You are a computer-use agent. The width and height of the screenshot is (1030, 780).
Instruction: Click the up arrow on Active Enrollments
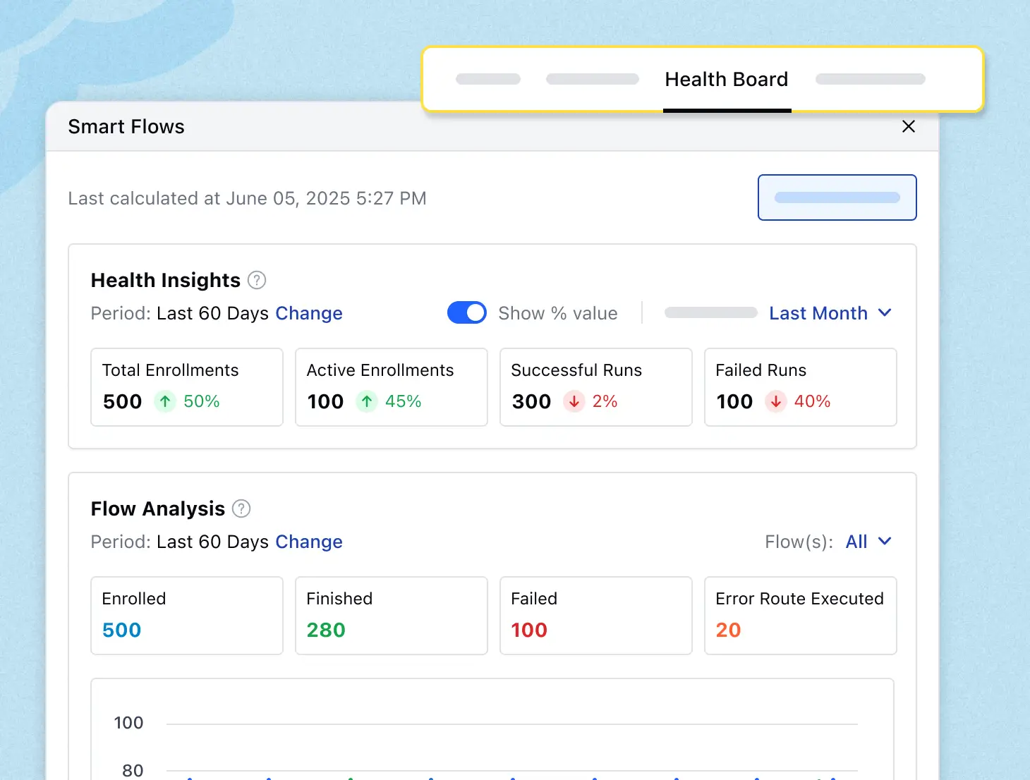point(367,401)
